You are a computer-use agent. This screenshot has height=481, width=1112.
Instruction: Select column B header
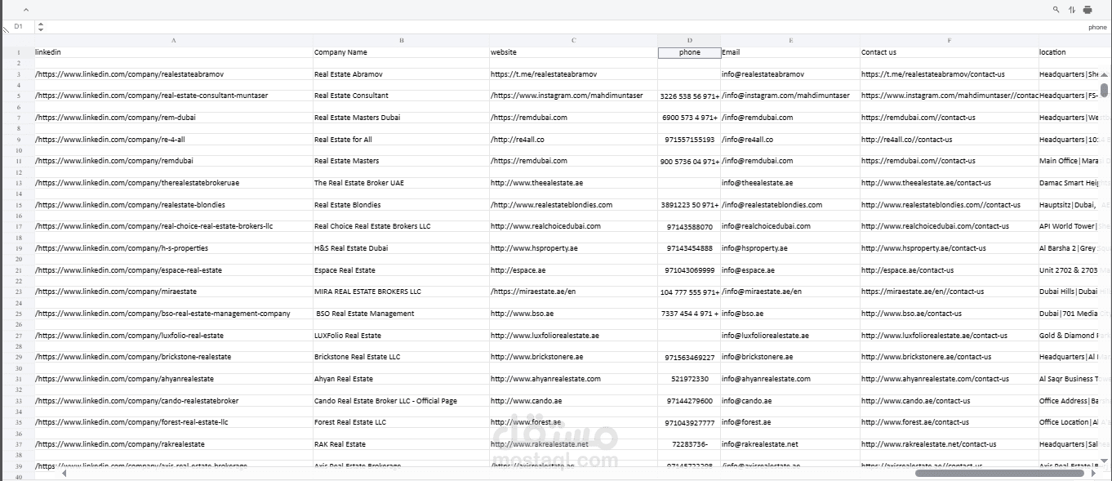click(x=402, y=40)
